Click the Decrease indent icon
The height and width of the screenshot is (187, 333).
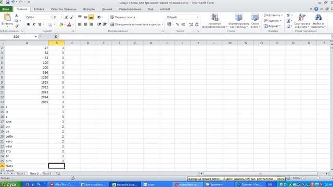(99, 24)
